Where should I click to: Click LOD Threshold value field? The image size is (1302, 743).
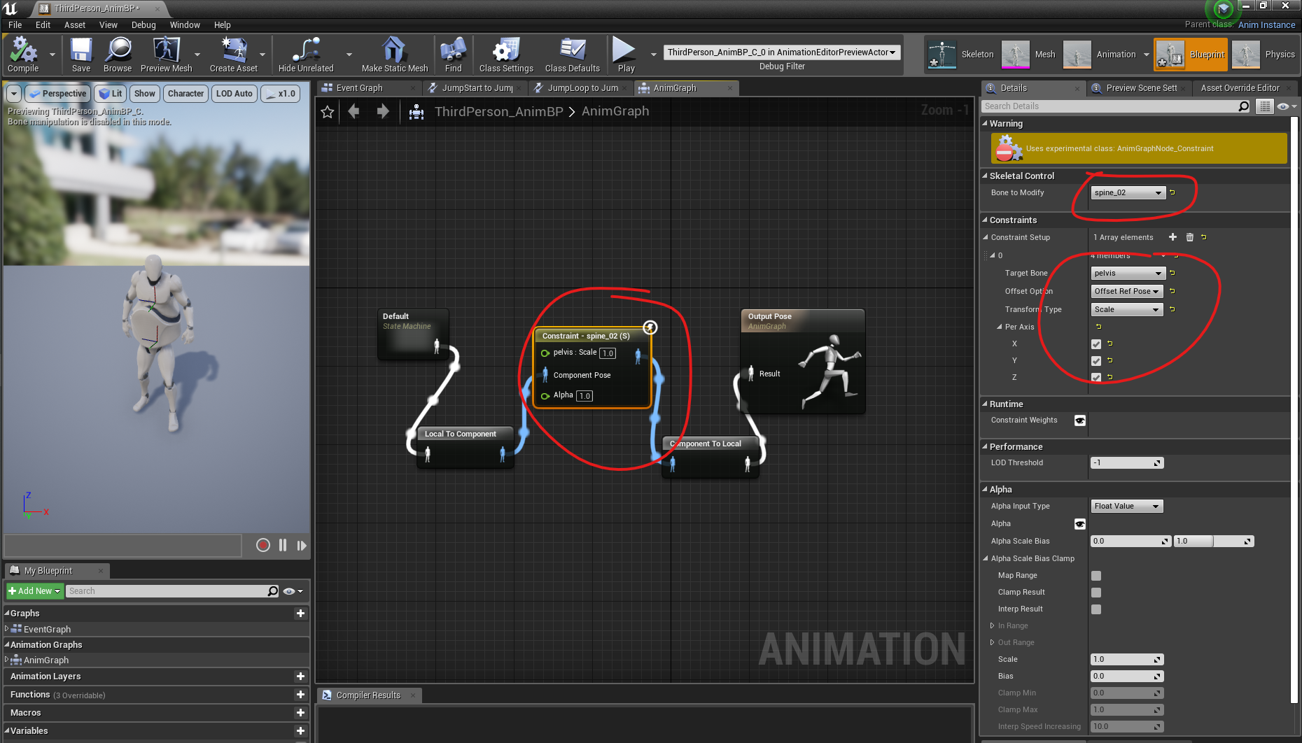tap(1127, 463)
